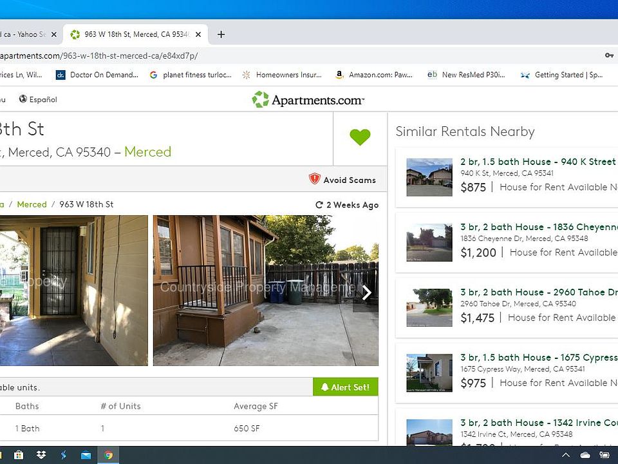
Task: Click the Alert Set! button
Action: pos(346,387)
